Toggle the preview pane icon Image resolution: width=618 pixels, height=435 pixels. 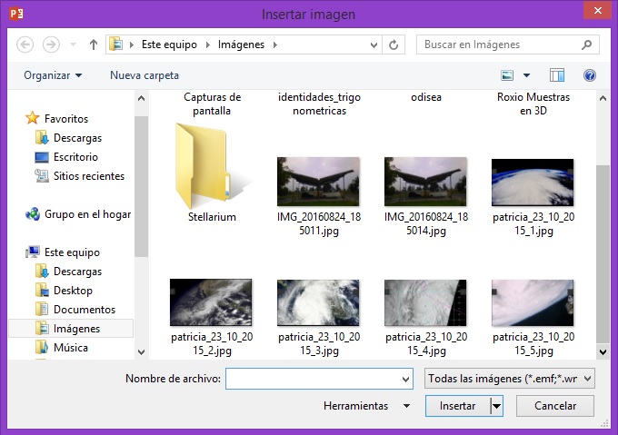coord(557,75)
